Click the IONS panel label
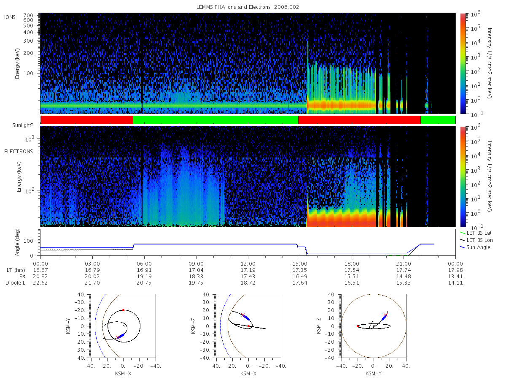The image size is (506, 380). click(x=10, y=17)
